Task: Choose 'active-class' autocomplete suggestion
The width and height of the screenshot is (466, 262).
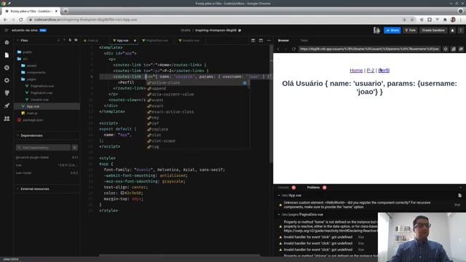Action: (x=197, y=82)
